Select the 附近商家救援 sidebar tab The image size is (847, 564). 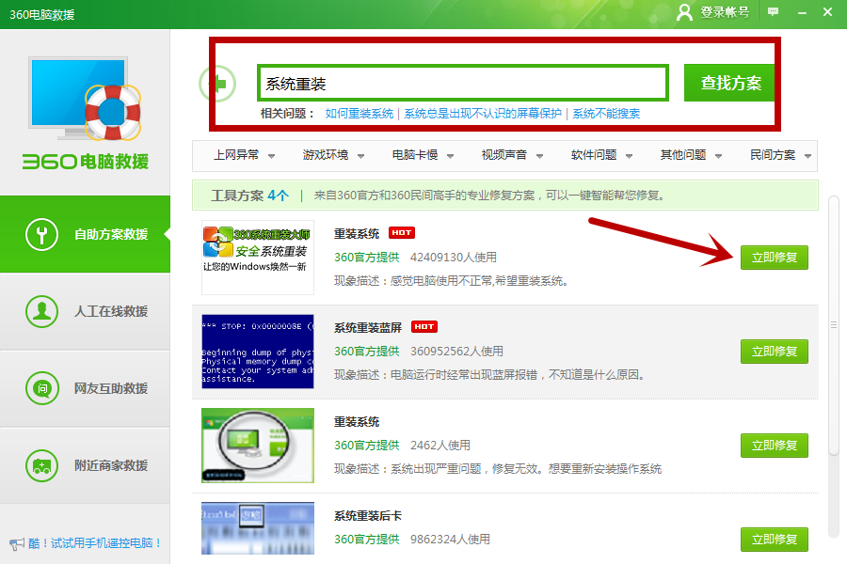85,465
